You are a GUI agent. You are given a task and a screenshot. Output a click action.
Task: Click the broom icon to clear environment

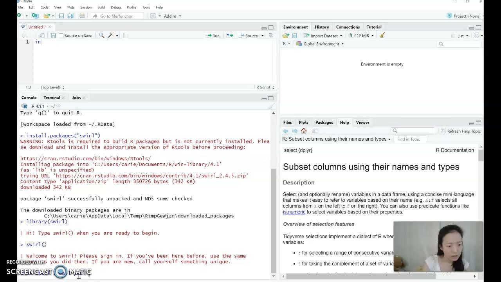click(x=382, y=36)
